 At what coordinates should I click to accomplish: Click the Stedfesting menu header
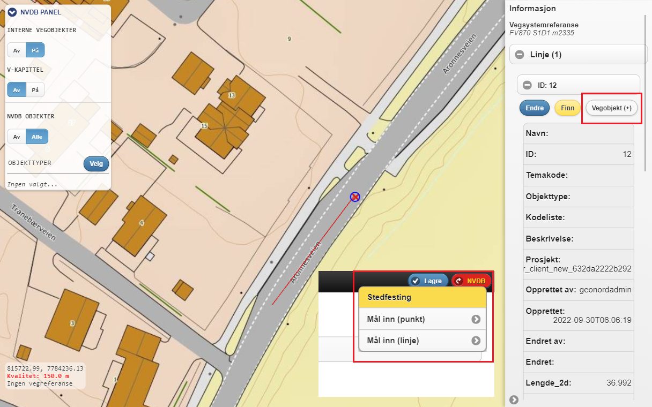click(x=423, y=297)
